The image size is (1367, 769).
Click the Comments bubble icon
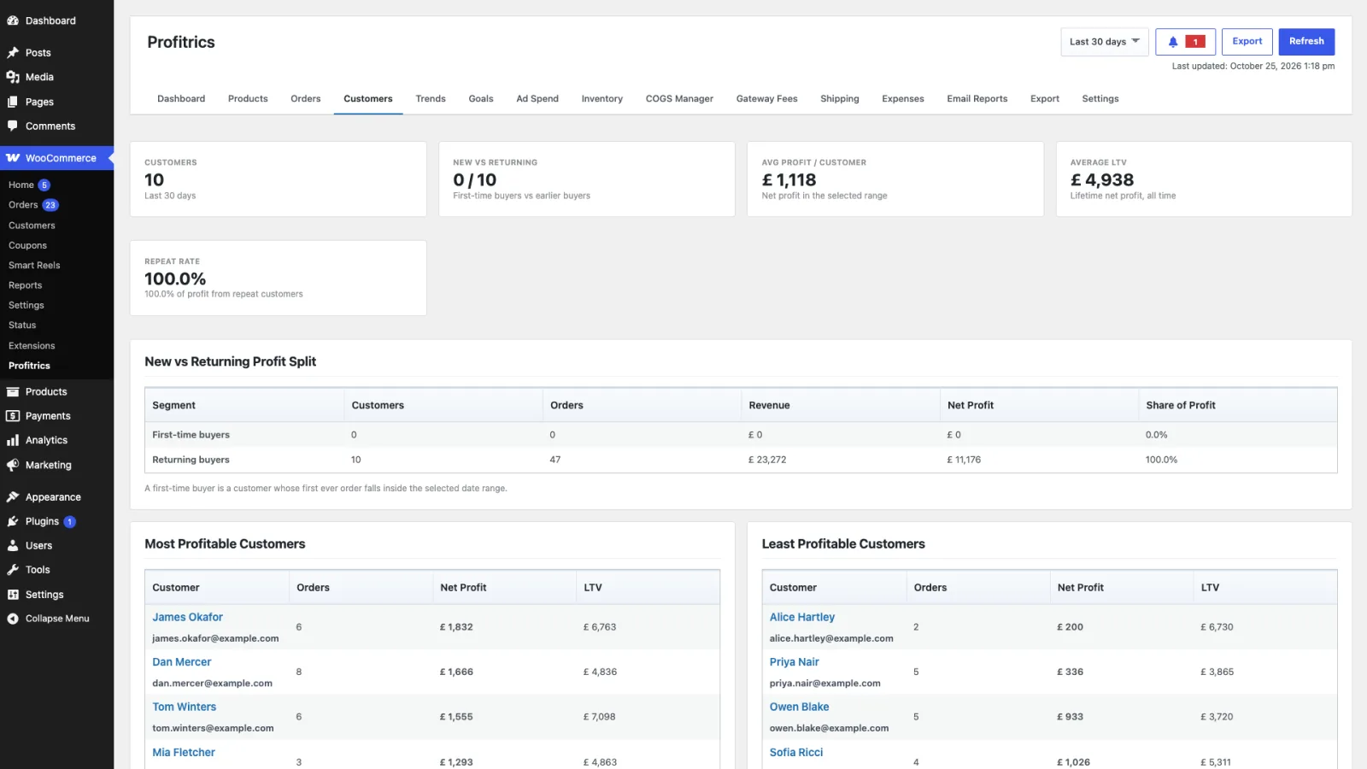click(13, 126)
